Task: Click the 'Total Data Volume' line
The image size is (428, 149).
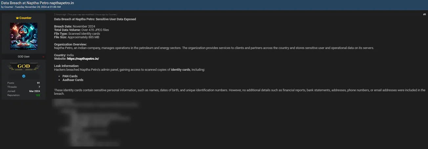Action: click(81, 30)
